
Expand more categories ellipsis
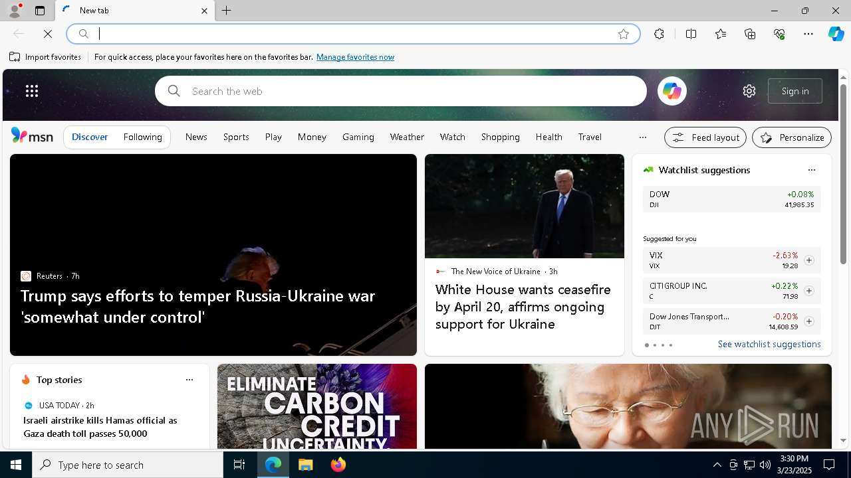(642, 137)
